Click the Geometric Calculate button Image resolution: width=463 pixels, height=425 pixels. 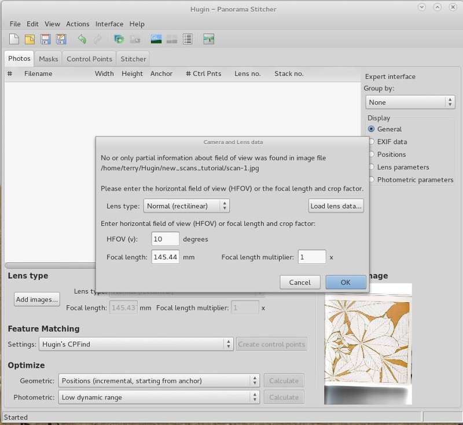coord(284,380)
